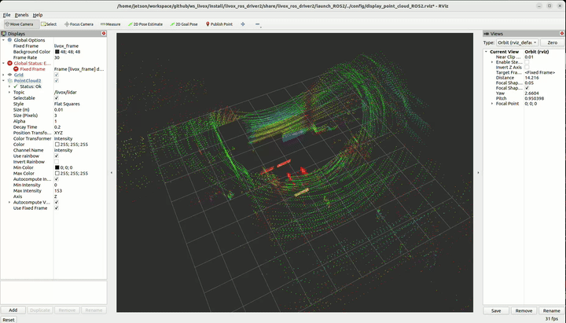Screen dimensions: 566x323
Task: Click the PointCloud2 display icon
Action: 9,80
